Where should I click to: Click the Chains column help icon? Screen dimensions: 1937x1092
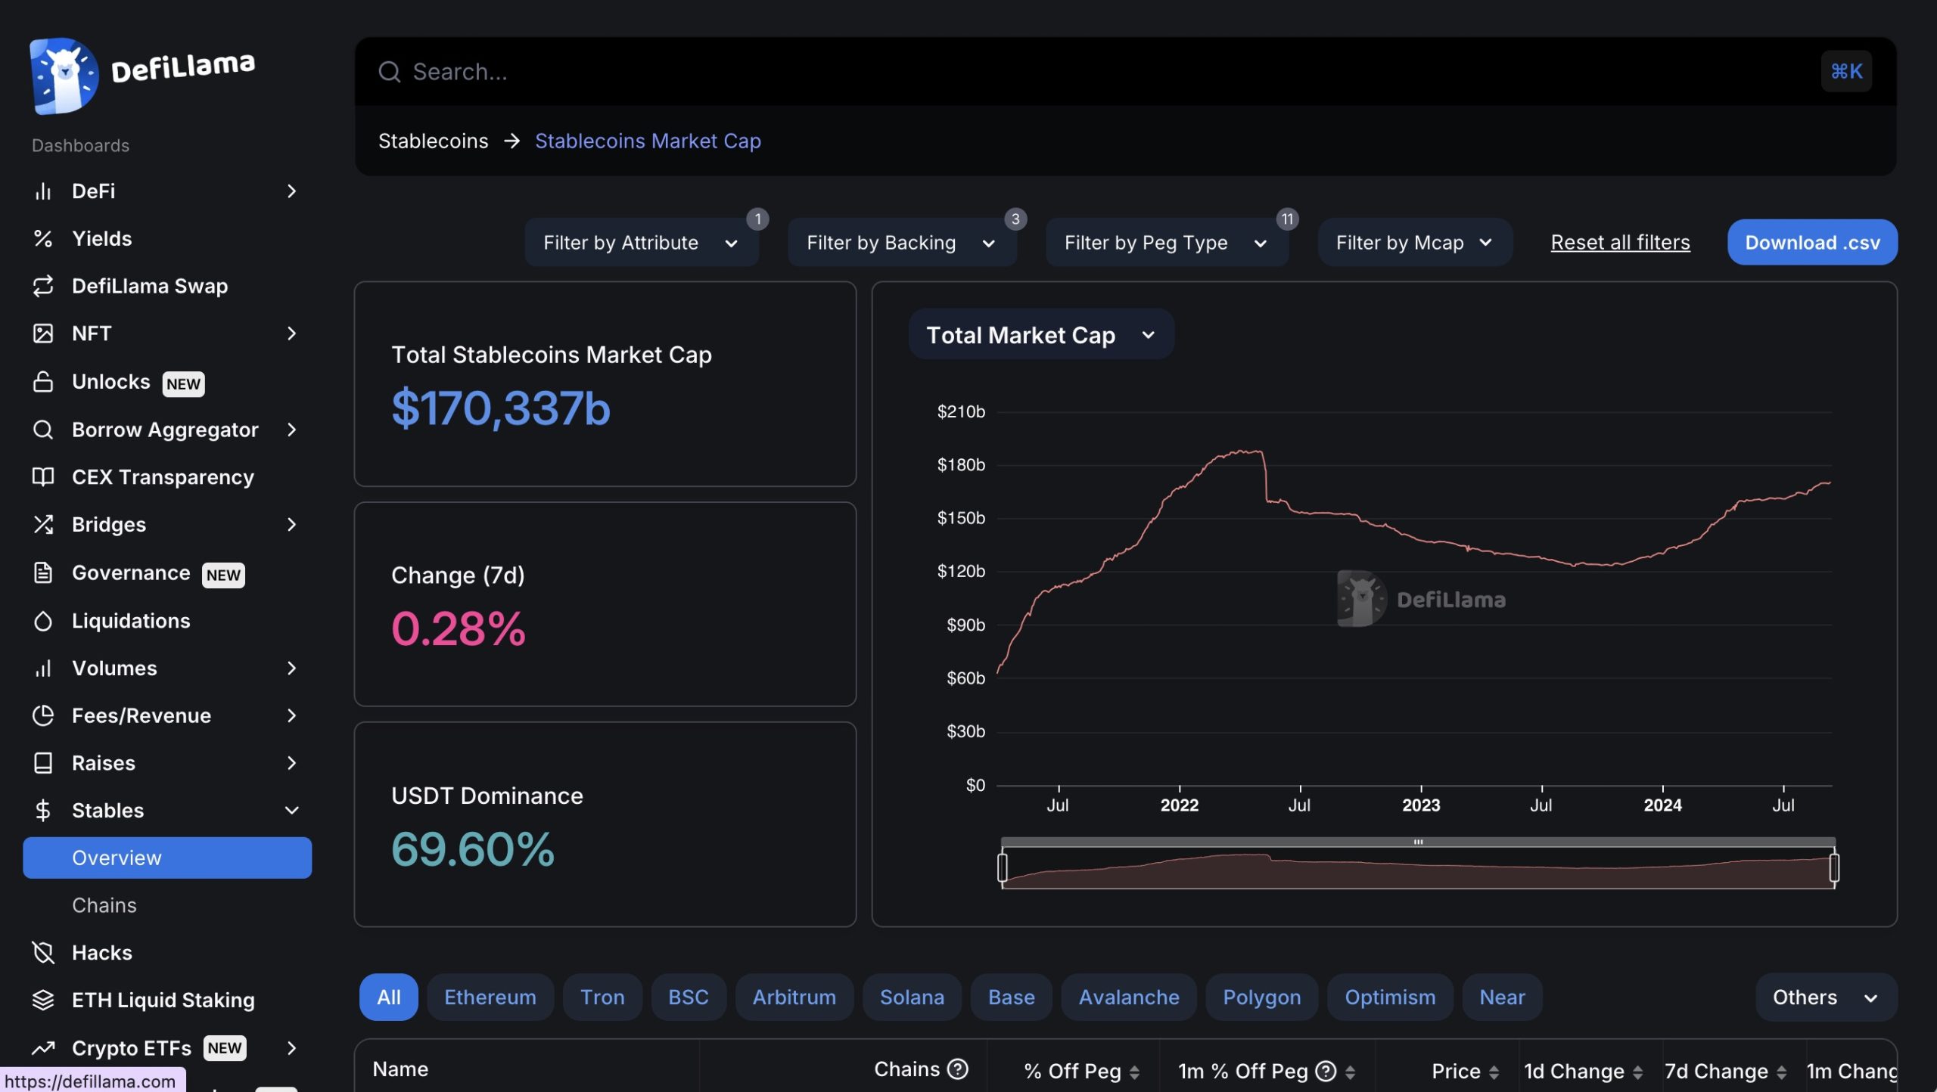(958, 1069)
